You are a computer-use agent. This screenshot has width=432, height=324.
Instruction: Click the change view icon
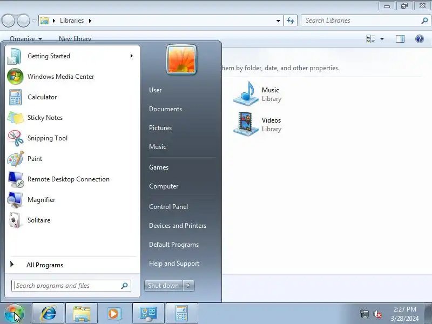[370, 39]
